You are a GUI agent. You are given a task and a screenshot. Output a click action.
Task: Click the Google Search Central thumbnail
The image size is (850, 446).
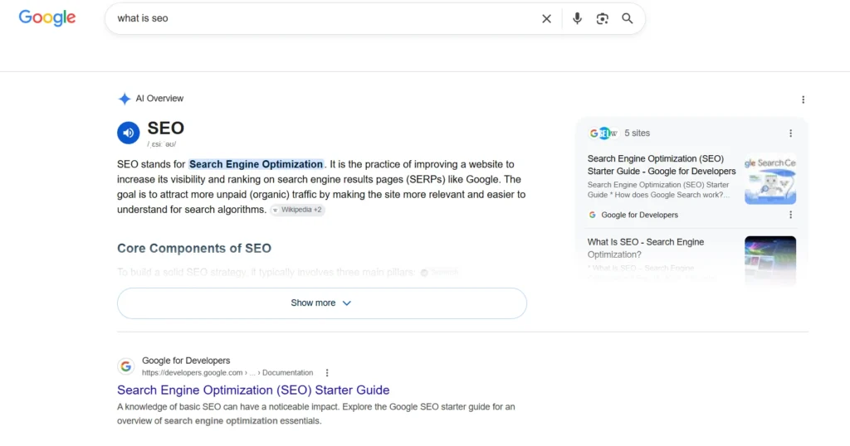tap(770, 178)
